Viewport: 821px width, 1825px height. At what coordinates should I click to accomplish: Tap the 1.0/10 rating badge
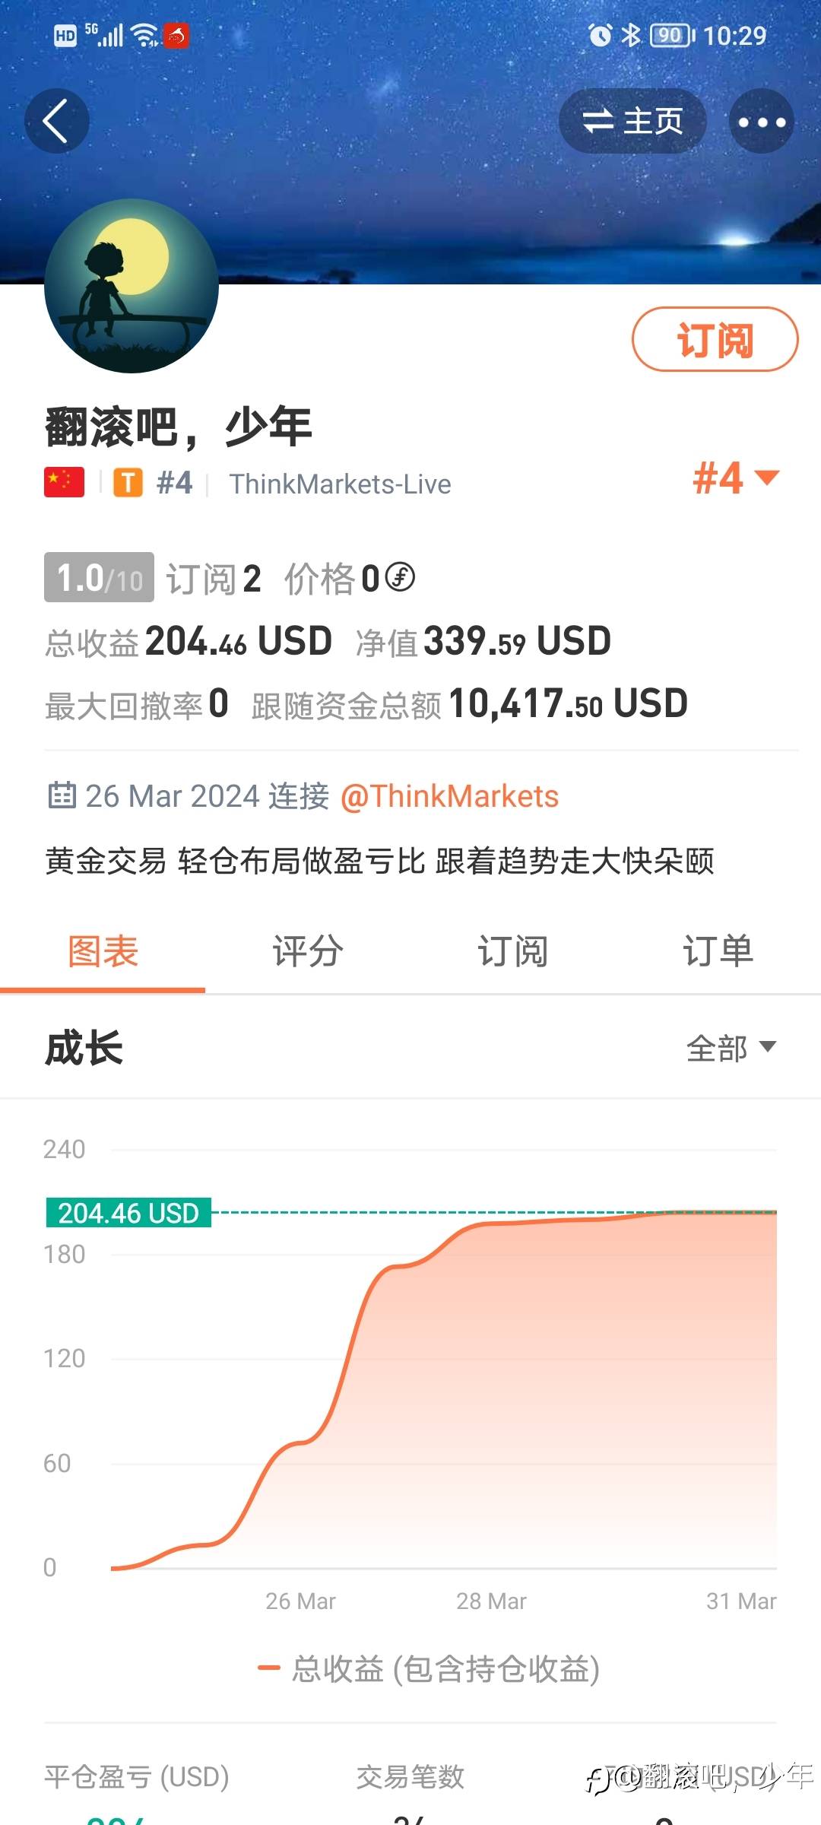click(x=99, y=578)
